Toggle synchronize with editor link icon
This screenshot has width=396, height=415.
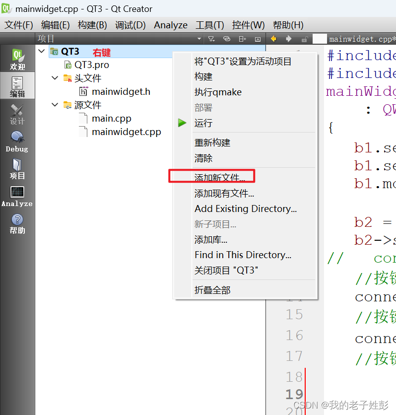227,39
